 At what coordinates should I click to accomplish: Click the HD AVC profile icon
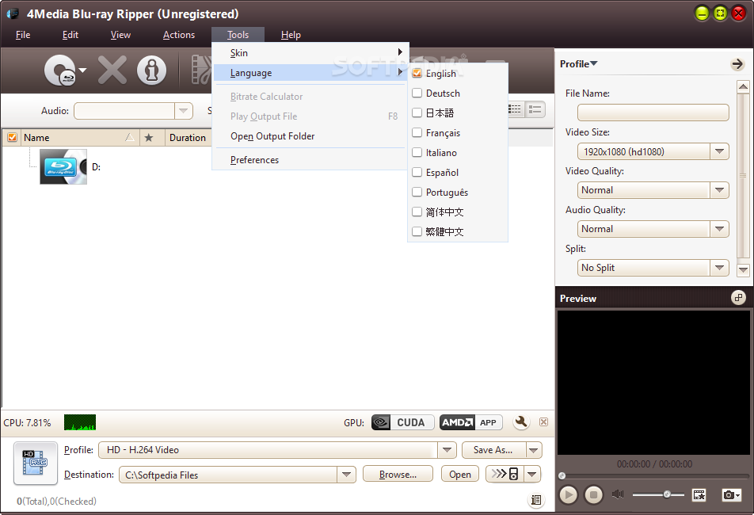pyautogui.click(x=36, y=463)
